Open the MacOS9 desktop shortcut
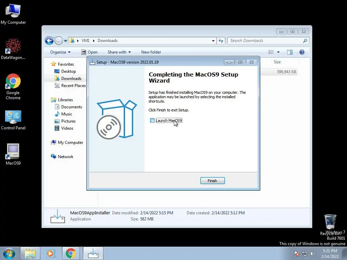The image size is (347, 260). [x=13, y=154]
